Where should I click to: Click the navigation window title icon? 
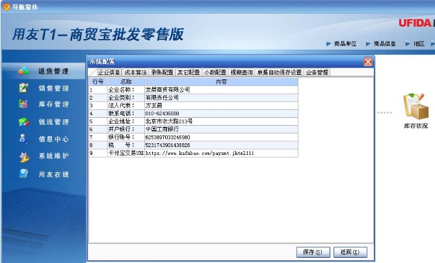click(x=6, y=7)
